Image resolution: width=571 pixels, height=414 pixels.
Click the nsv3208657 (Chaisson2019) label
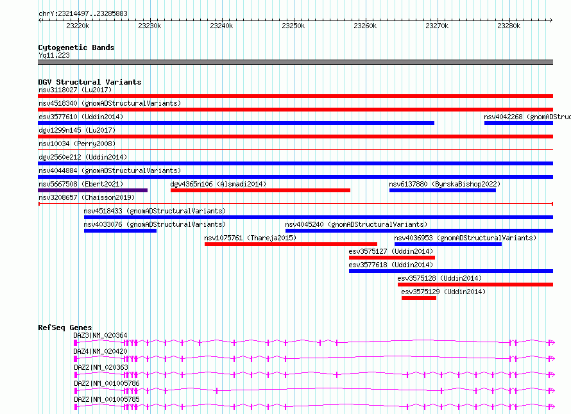87,197
